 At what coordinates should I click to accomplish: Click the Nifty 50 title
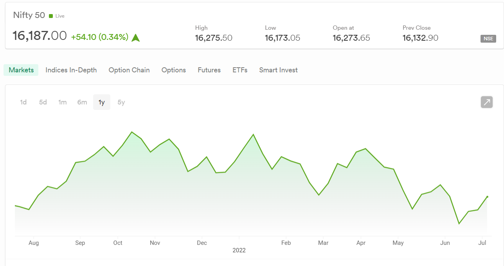(x=29, y=15)
